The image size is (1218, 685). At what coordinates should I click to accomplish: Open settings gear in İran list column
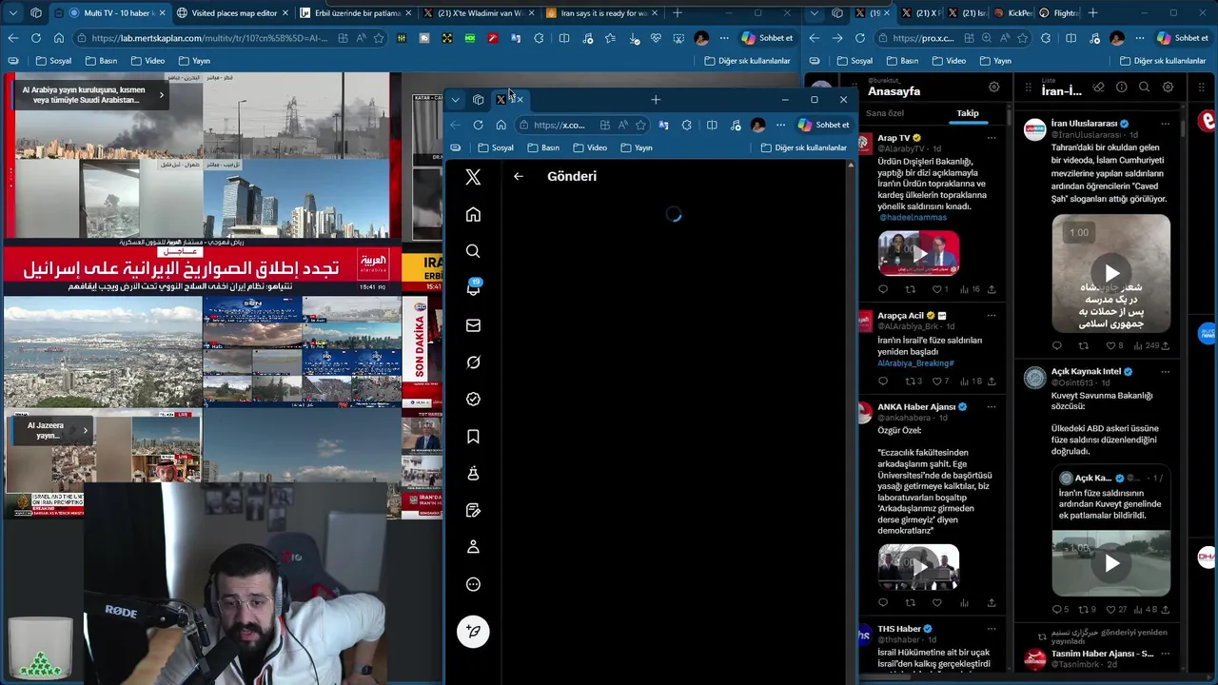pos(1168,87)
